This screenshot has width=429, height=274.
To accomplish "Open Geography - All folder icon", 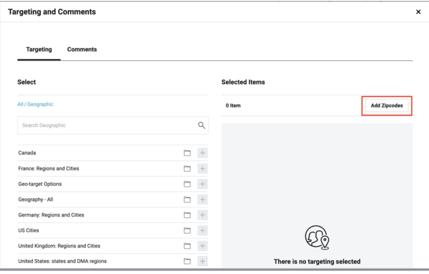I will pyautogui.click(x=187, y=200).
